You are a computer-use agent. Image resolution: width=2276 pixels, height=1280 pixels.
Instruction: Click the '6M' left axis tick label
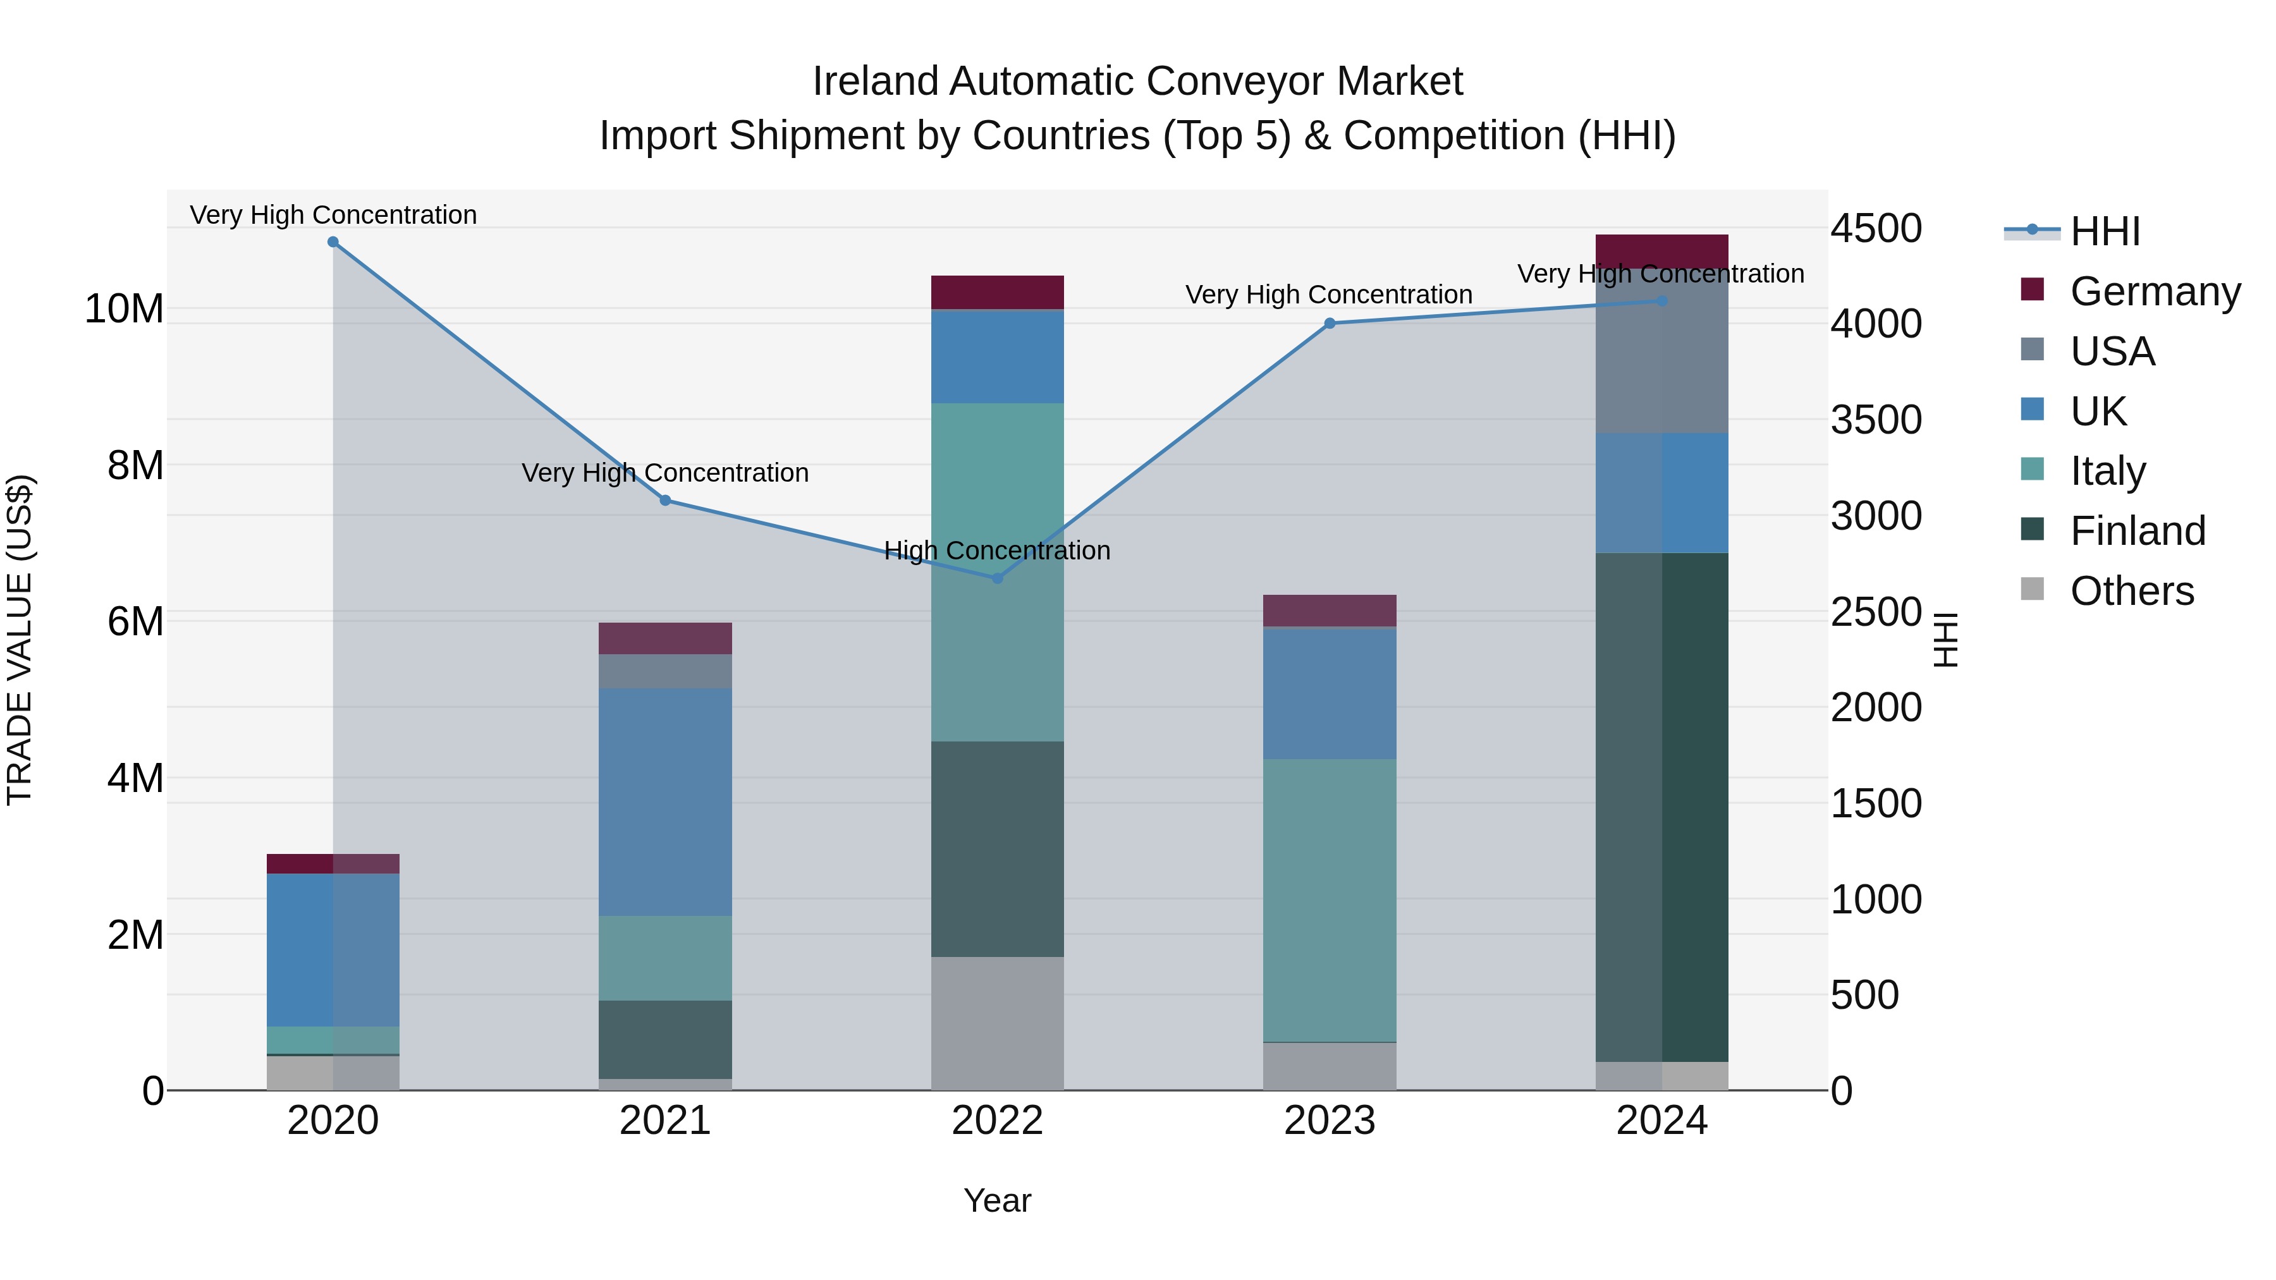tap(135, 622)
